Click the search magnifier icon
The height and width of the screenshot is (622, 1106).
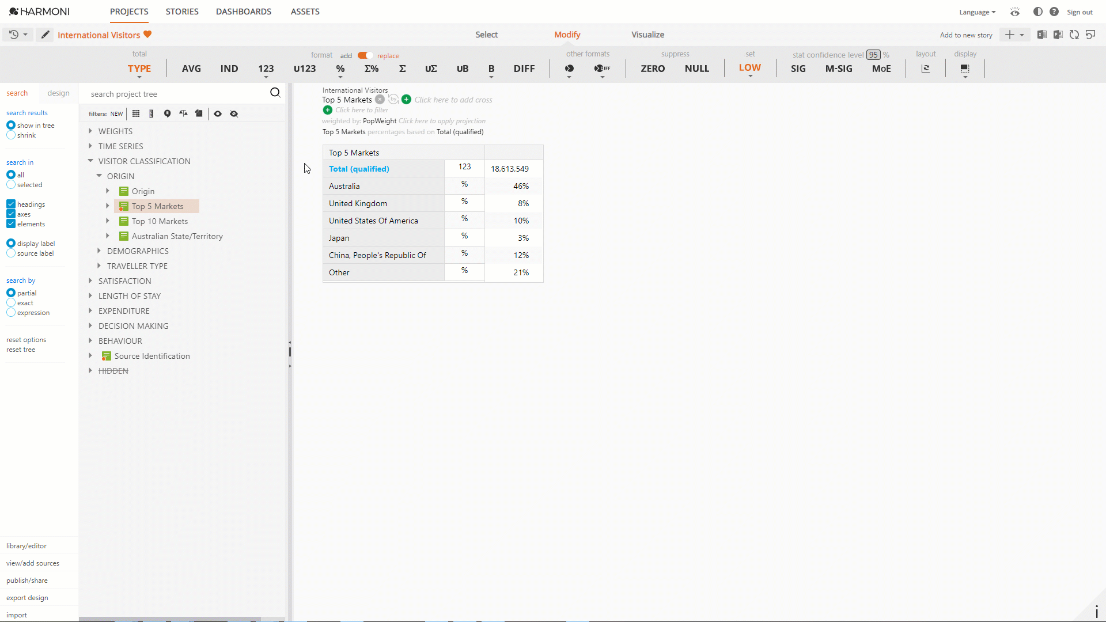pyautogui.click(x=275, y=93)
